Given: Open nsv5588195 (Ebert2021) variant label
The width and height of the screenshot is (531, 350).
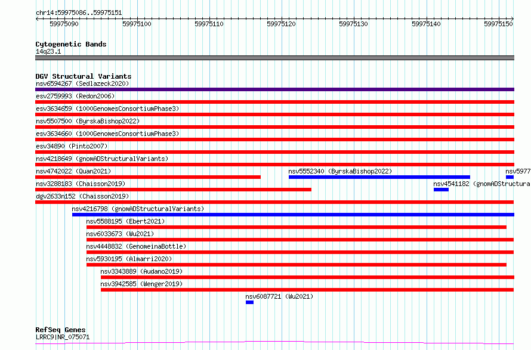Looking at the screenshot, I should point(125,221).
